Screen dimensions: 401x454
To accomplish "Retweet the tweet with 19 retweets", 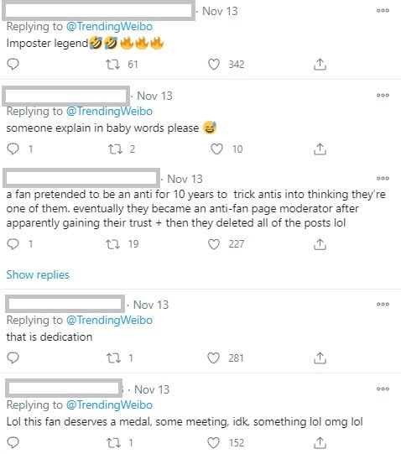I will click(112, 244).
